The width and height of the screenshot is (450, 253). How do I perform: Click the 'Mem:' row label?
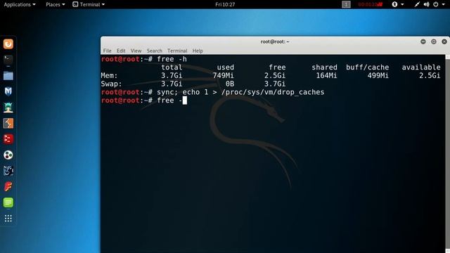[x=109, y=76]
